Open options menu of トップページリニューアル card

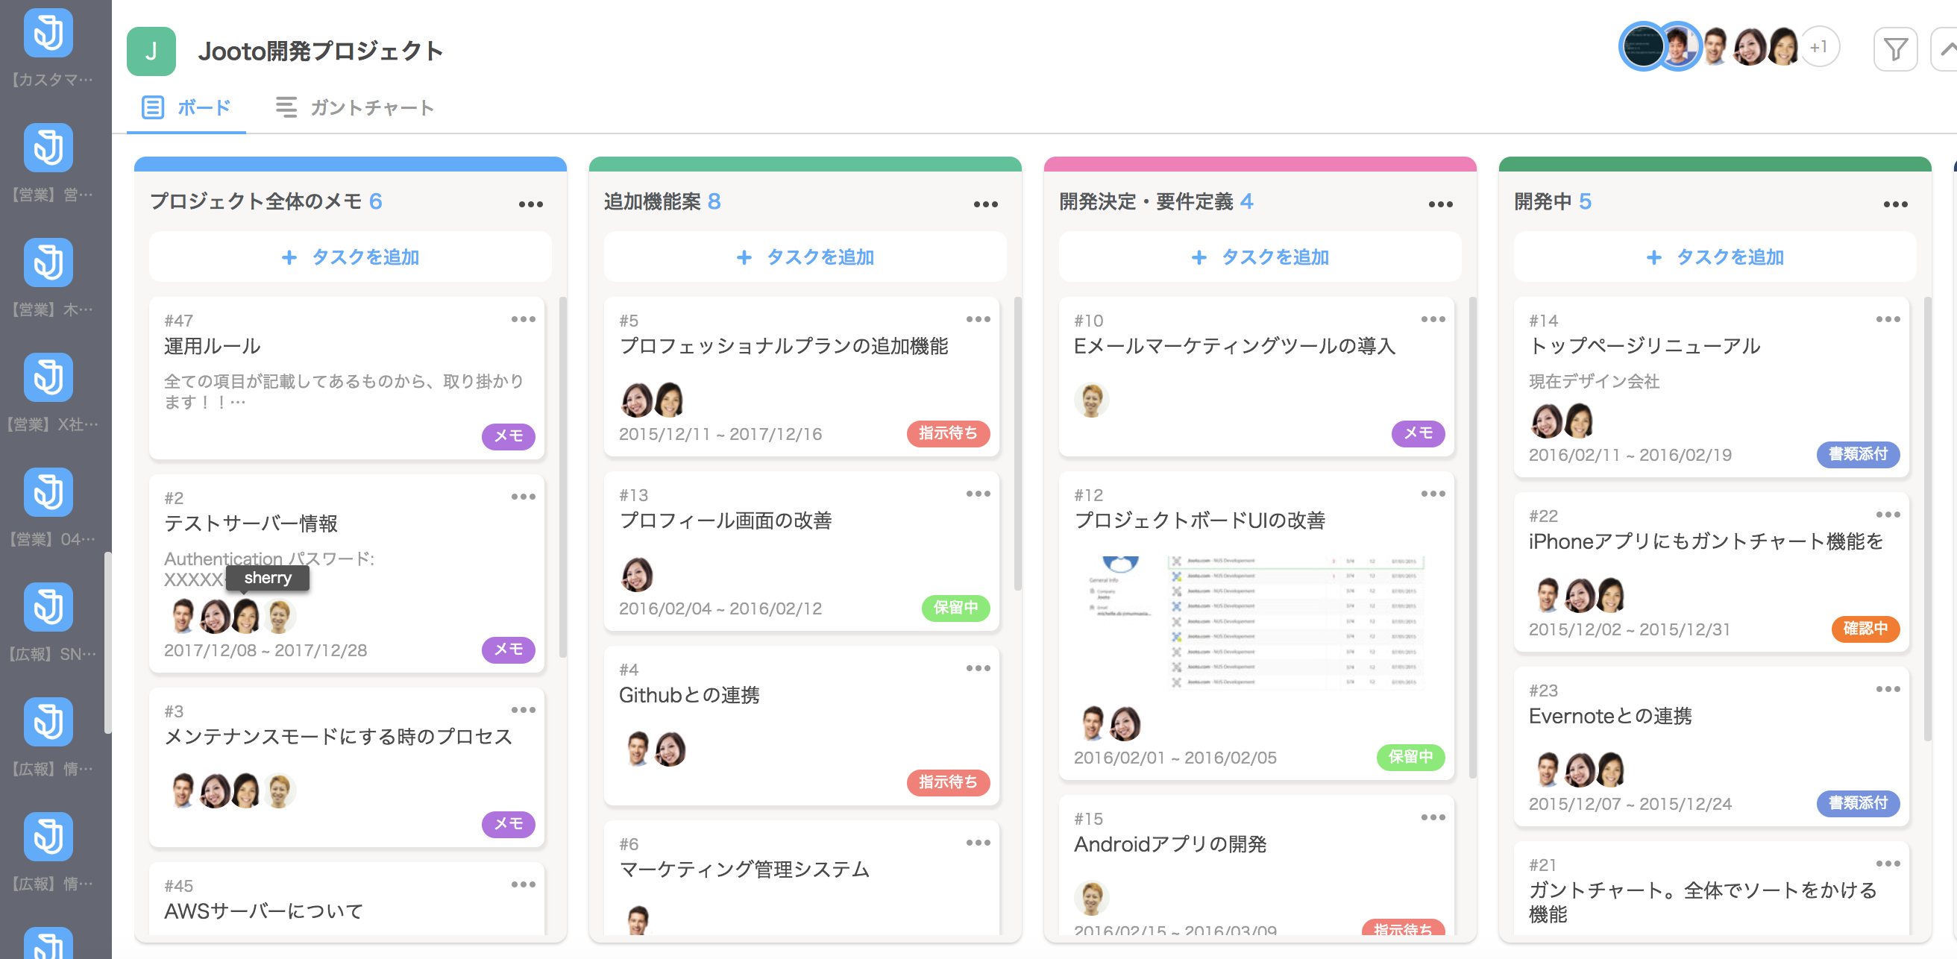pyautogui.click(x=1888, y=319)
